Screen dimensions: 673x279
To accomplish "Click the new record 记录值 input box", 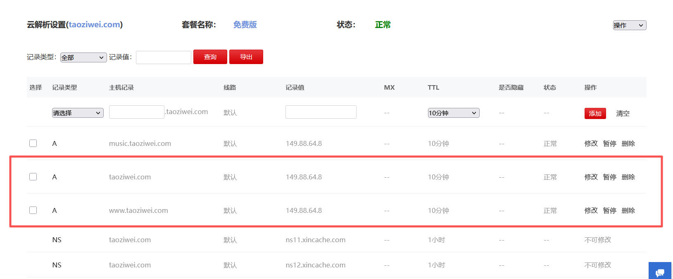I will [321, 112].
